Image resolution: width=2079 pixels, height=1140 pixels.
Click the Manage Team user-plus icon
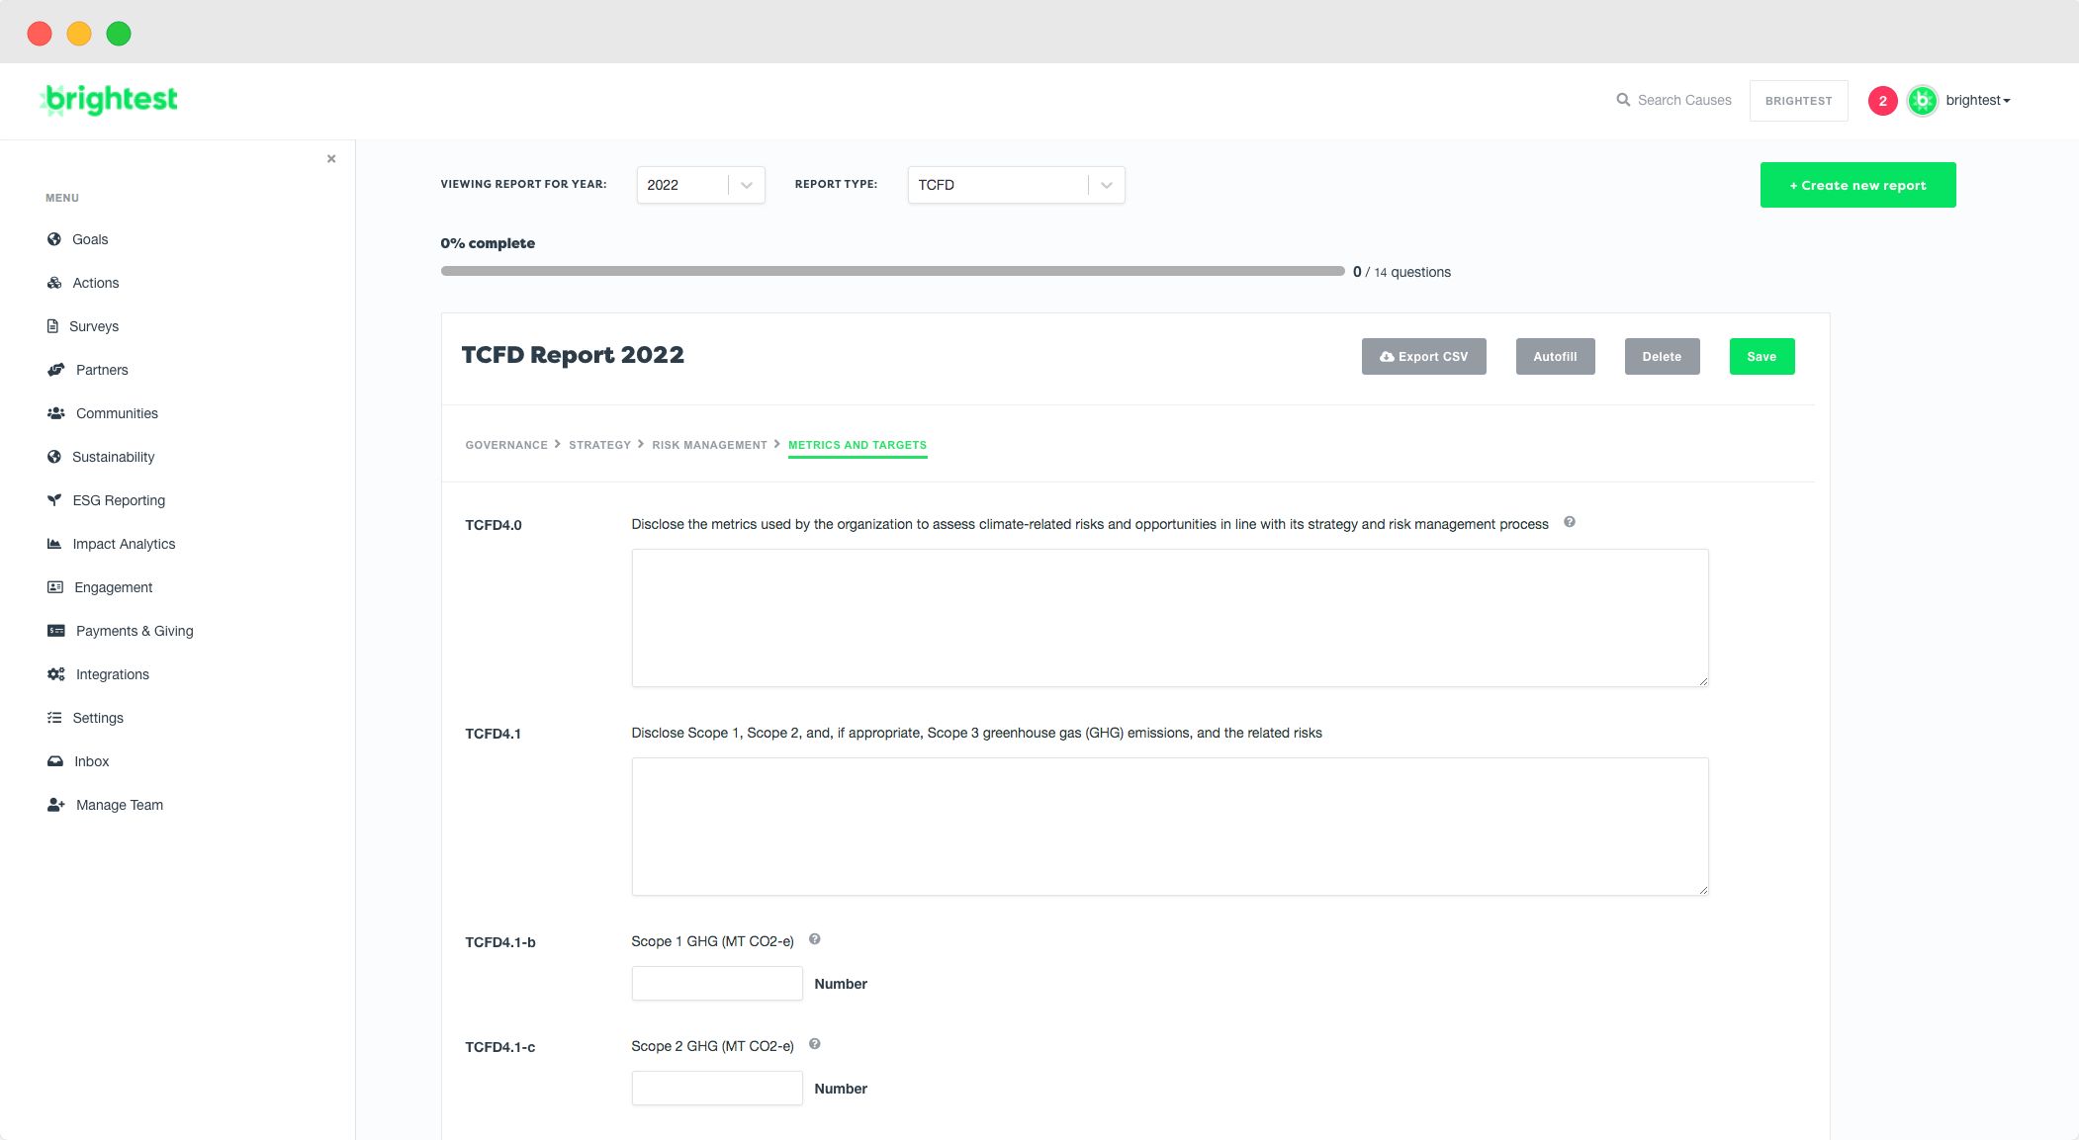56,805
